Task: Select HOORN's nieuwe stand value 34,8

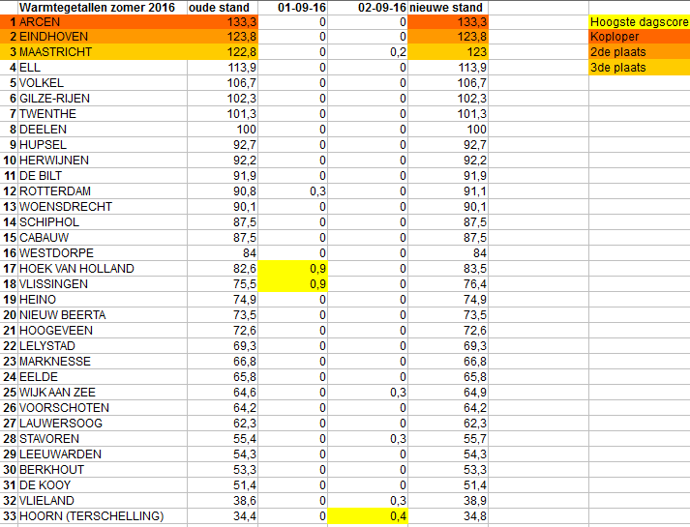Action: pos(448,516)
